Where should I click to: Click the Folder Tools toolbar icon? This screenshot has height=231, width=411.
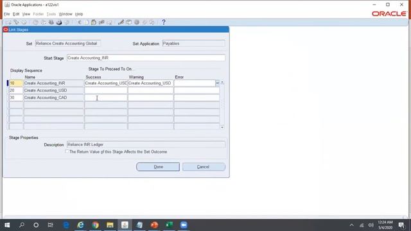coord(152,22)
